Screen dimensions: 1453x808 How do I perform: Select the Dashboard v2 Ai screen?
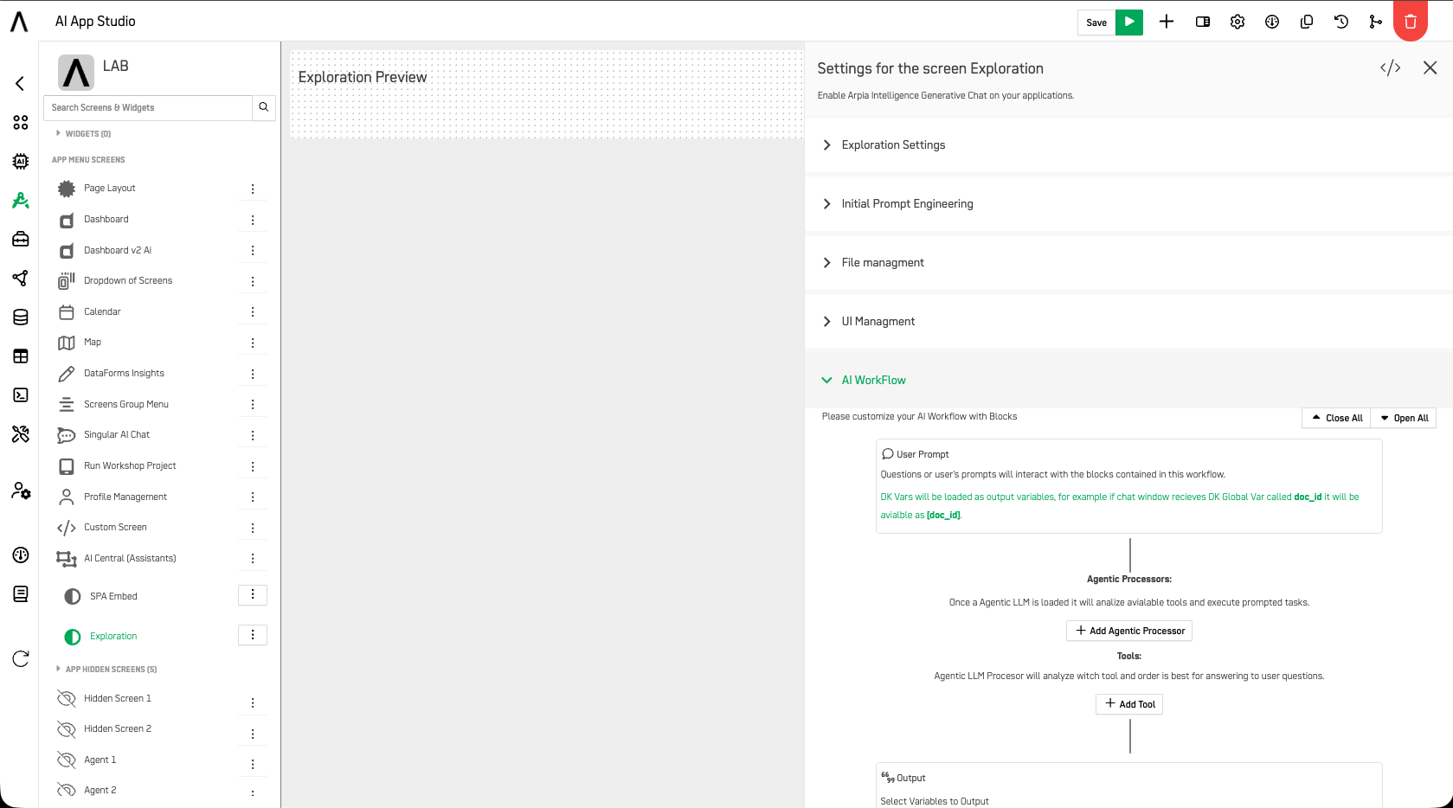(118, 250)
